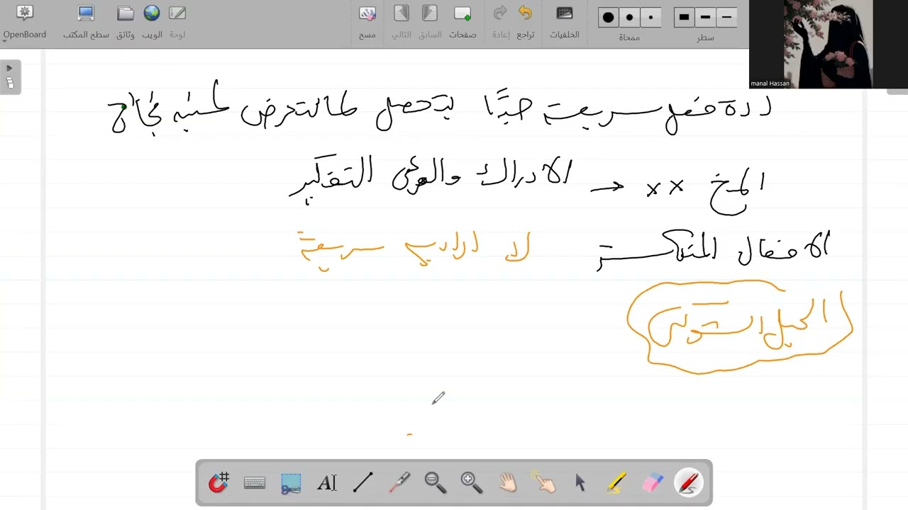This screenshot has width=908, height=510.
Task: Click the zoom in magnifier tool
Action: (x=471, y=483)
